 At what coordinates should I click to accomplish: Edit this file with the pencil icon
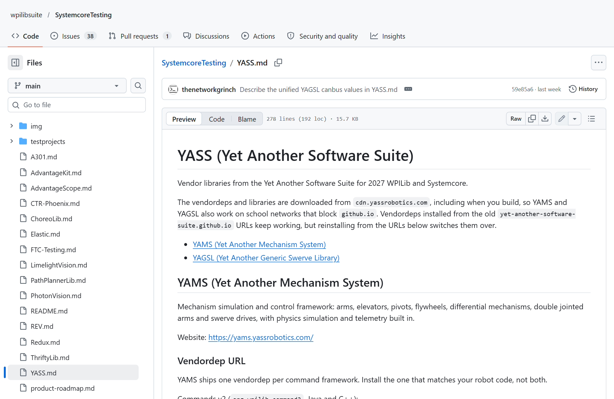[562, 119]
